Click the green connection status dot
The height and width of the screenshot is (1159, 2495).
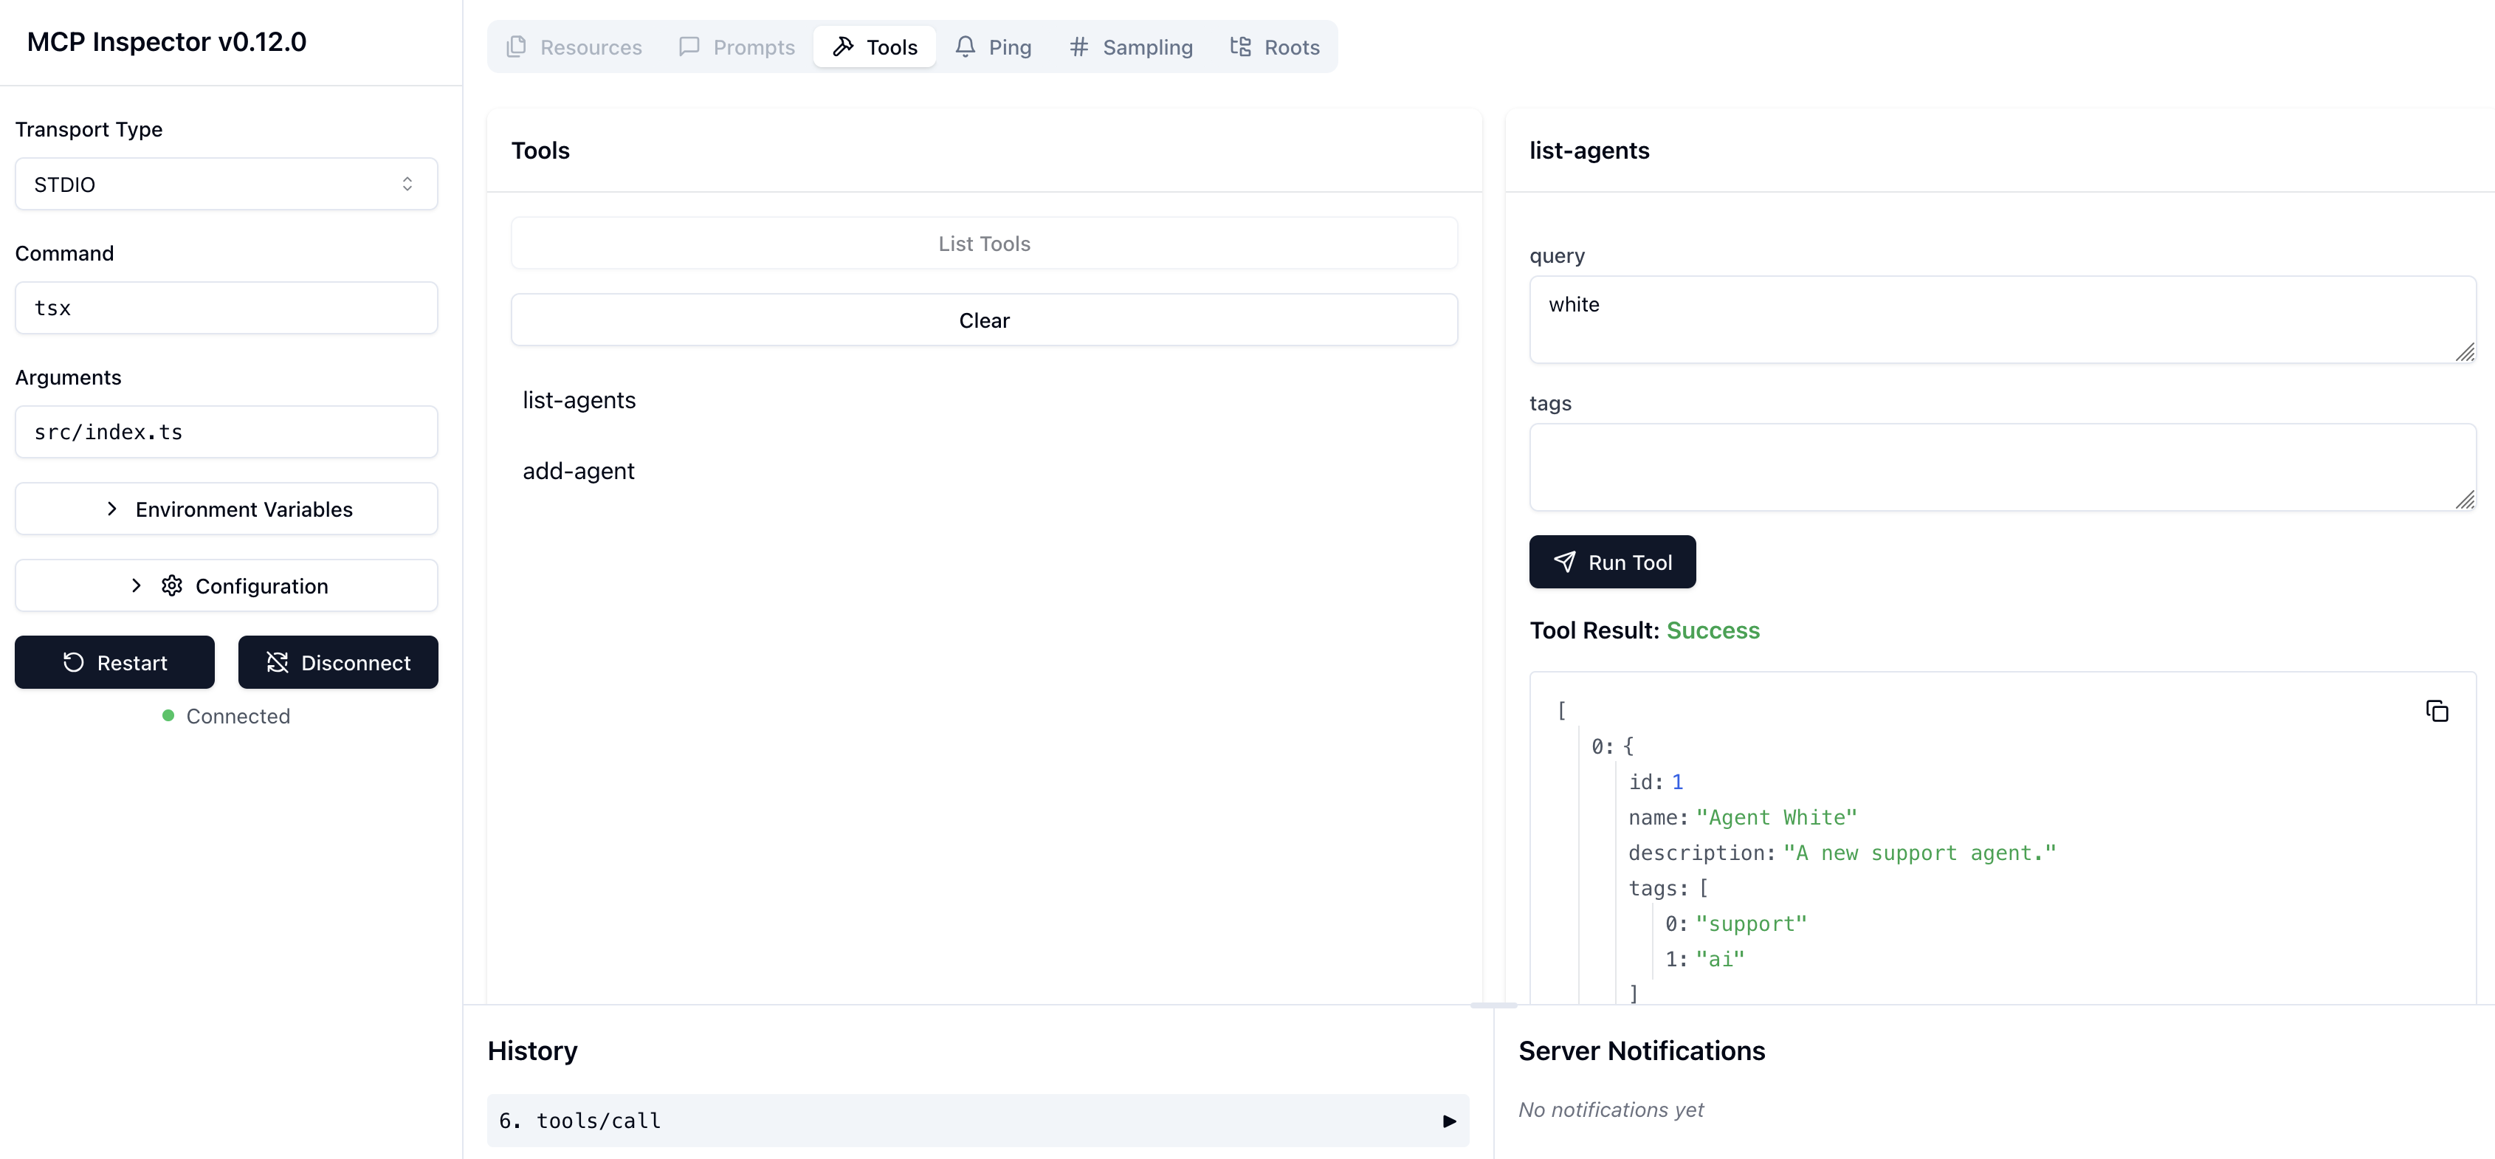pyautogui.click(x=168, y=715)
